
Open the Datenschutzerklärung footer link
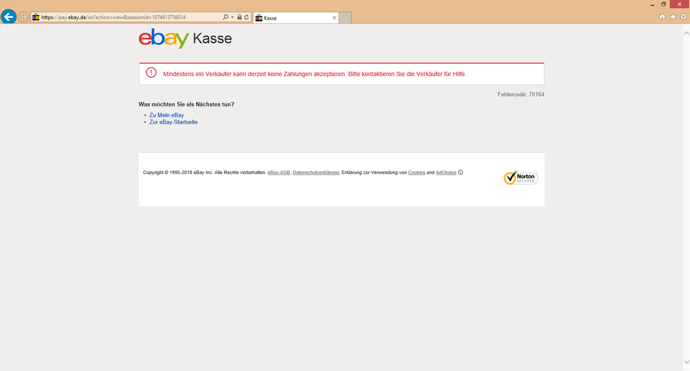(316, 173)
